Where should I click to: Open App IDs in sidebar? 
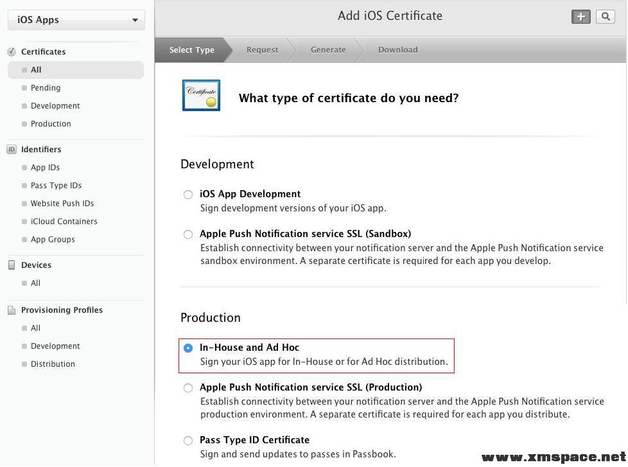(x=45, y=168)
